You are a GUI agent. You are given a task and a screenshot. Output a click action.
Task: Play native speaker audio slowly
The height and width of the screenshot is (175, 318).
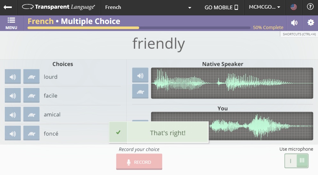[x=140, y=92]
